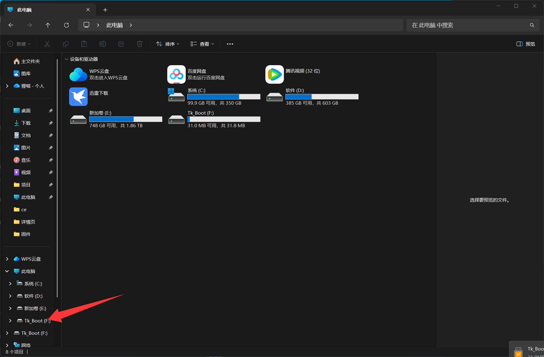
Task: Select the 此电脑 tab
Action: point(49,10)
